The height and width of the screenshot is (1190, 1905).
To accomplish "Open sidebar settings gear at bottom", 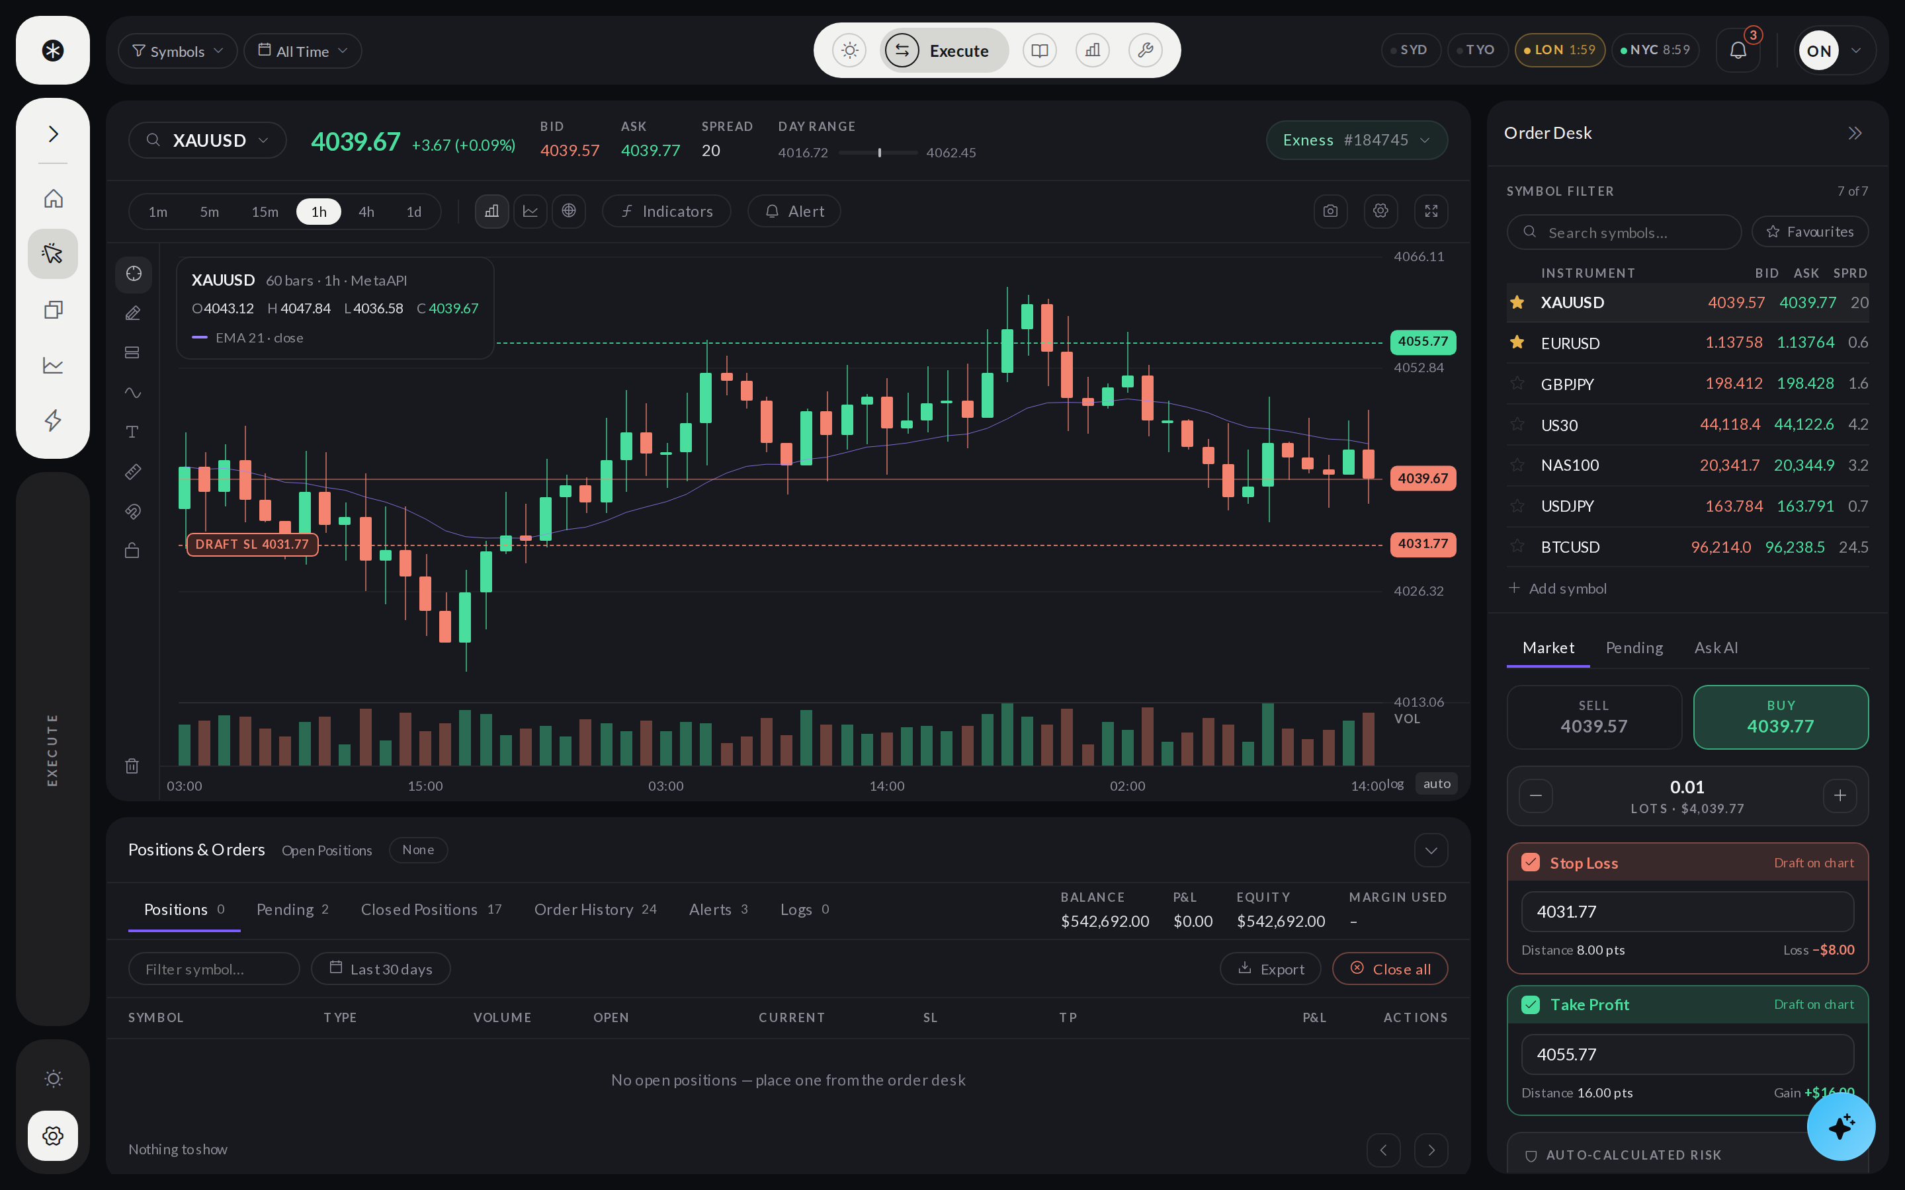I will click(x=53, y=1135).
